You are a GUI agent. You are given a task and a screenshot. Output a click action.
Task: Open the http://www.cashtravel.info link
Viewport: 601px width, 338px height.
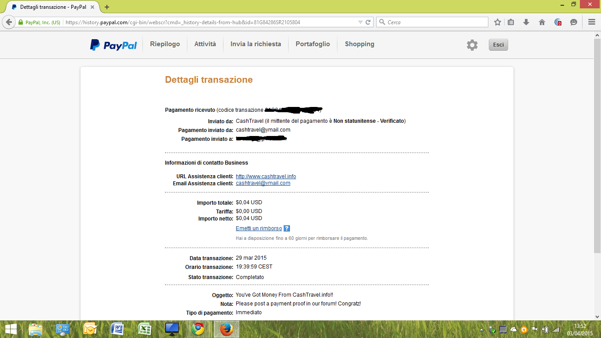266,176
